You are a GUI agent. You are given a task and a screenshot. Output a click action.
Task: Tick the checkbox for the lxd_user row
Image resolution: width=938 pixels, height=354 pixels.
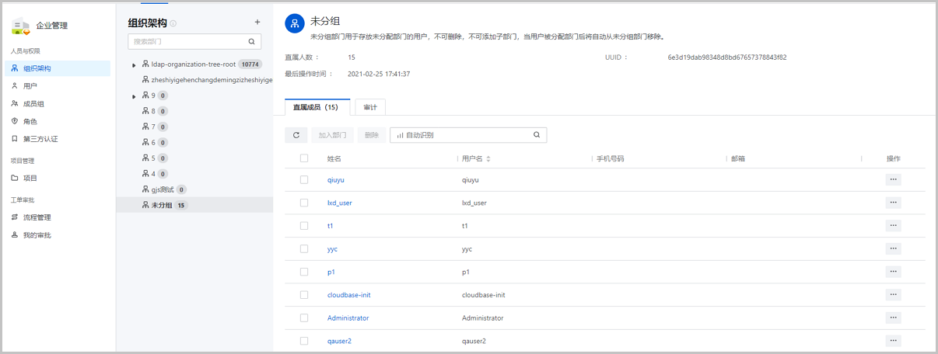coord(304,203)
